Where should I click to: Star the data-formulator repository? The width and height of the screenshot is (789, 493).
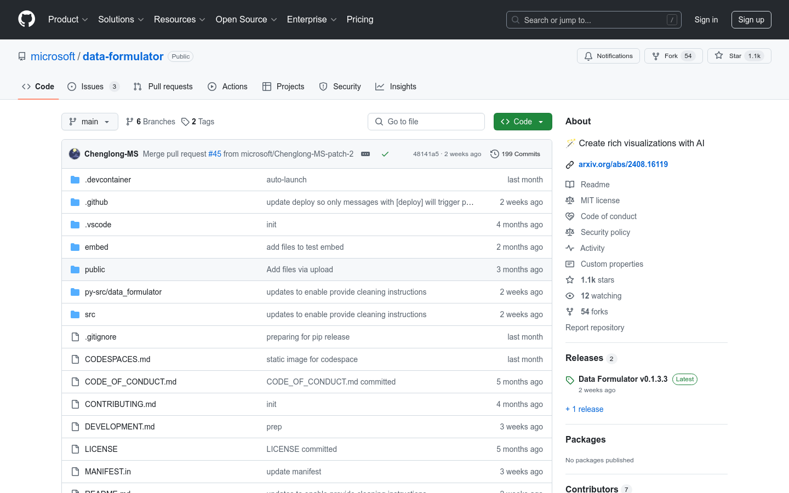pyautogui.click(x=739, y=56)
